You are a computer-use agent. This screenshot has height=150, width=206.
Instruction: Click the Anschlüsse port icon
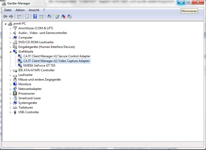point(15,28)
